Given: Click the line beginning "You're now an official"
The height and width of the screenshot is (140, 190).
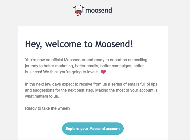Looking at the screenshot, I should click(86, 60).
